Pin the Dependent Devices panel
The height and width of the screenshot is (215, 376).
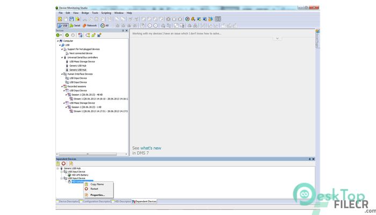point(309,159)
